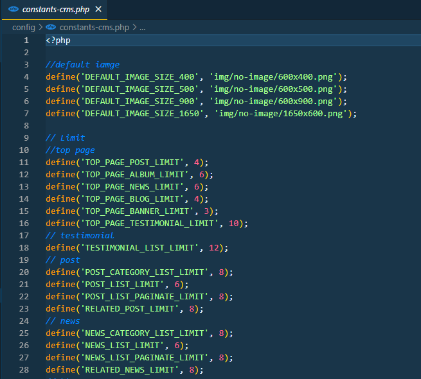
Task: Click the '// testimonial' comment
Action: 80,235
